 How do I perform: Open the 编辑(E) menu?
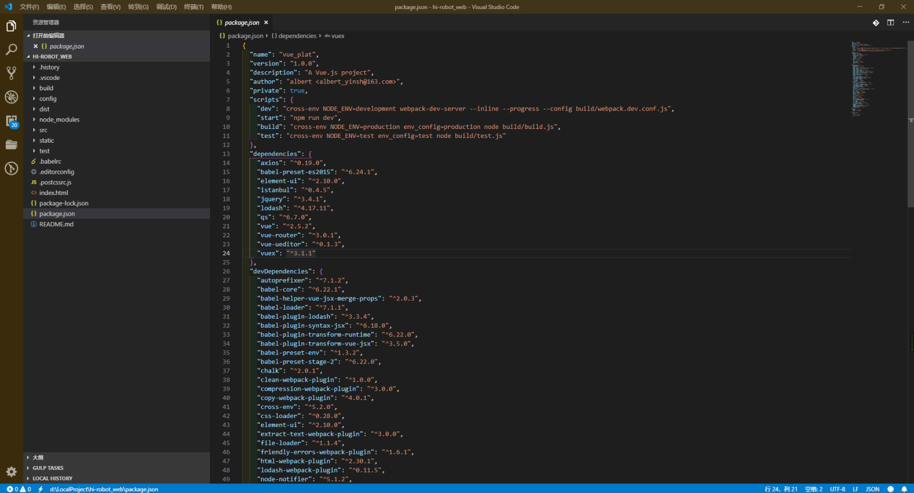tap(56, 7)
